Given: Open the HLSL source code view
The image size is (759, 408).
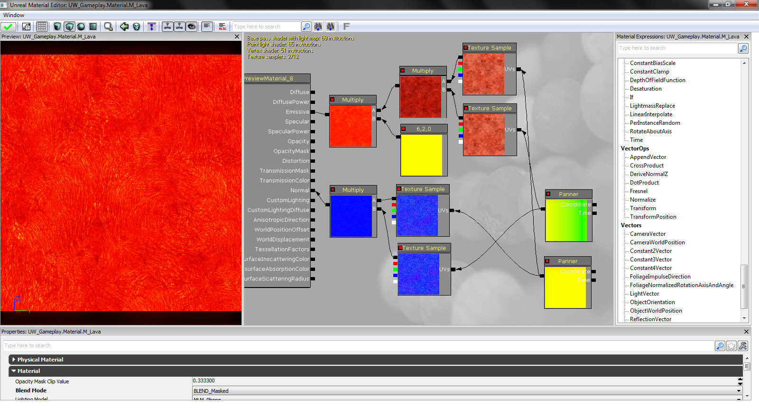Looking at the screenshot, I should pos(222,27).
